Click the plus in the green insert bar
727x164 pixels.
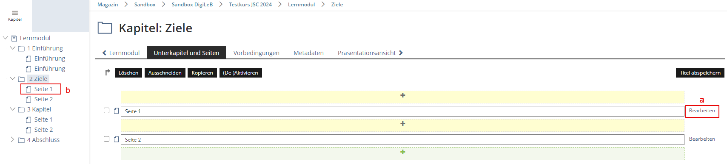point(402,152)
